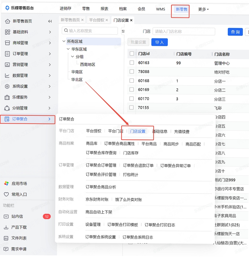Open 商品同步 link in 订单聚合 menu
This screenshot has height=258, width=249.
(171, 144)
